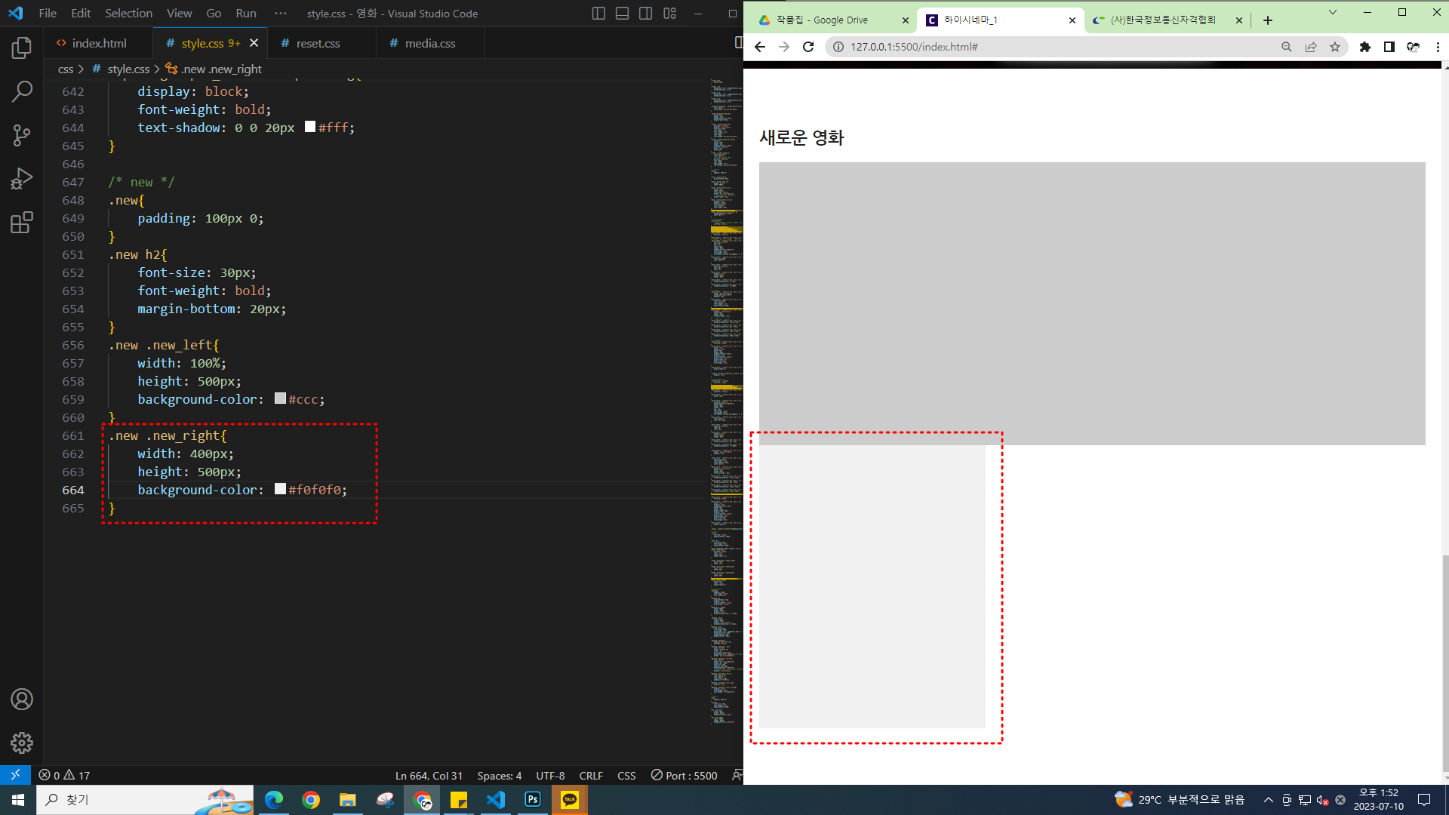The height and width of the screenshot is (815, 1449).
Task: Toggle the secondary side bar layout
Action: (x=645, y=14)
